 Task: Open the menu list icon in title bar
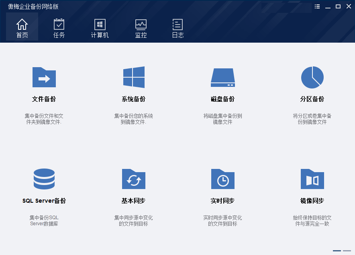[x=317, y=6]
